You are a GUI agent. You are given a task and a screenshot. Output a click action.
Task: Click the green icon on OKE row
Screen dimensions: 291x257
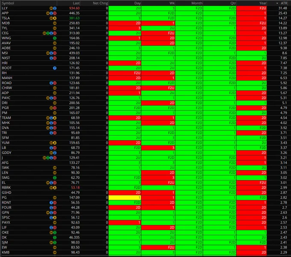tap(55, 233)
